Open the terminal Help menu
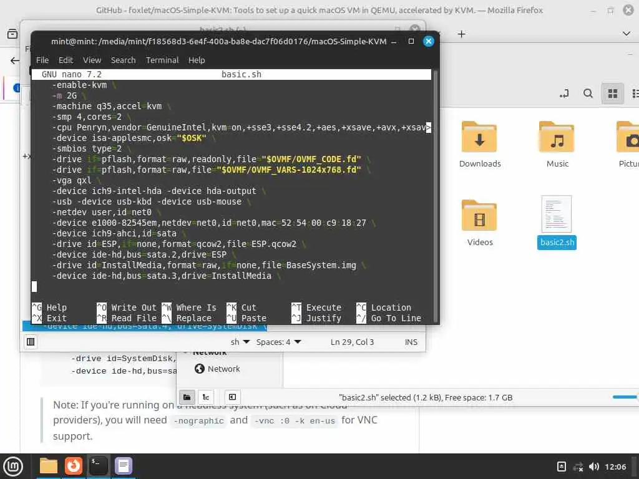 click(197, 60)
